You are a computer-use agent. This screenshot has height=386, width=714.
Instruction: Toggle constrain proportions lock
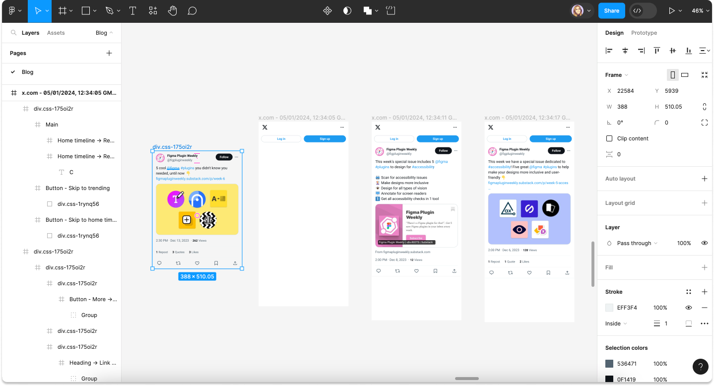(x=705, y=107)
